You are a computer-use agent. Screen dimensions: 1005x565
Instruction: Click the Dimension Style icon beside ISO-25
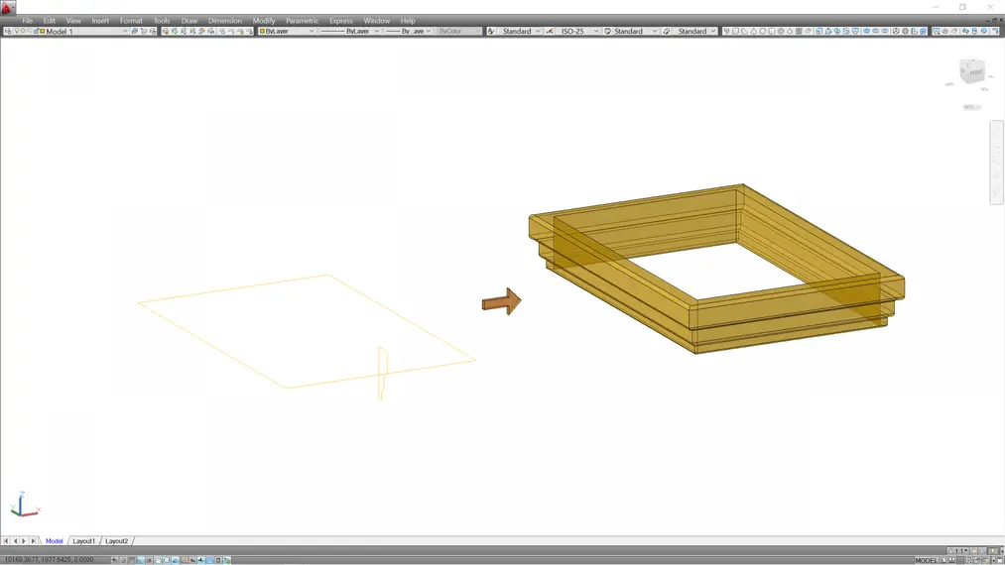(550, 32)
